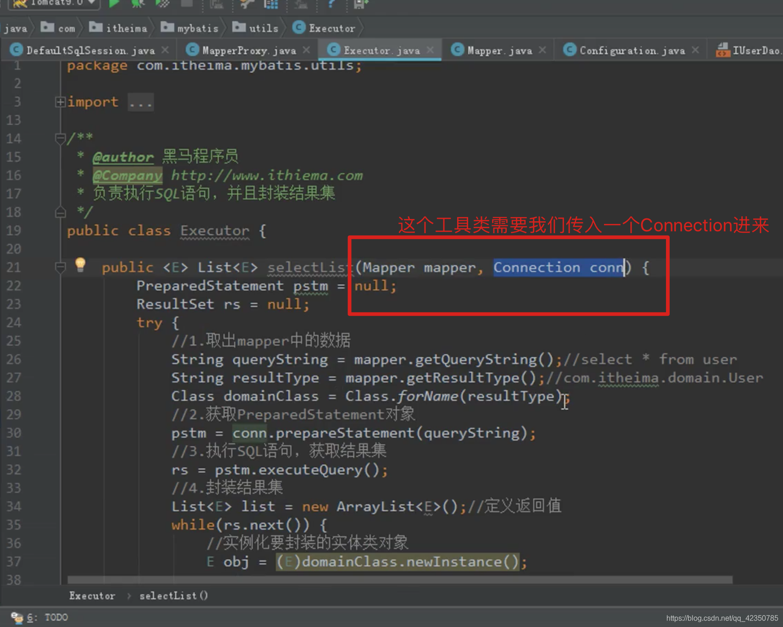Click mapper.getQueryString() call

click(454, 360)
